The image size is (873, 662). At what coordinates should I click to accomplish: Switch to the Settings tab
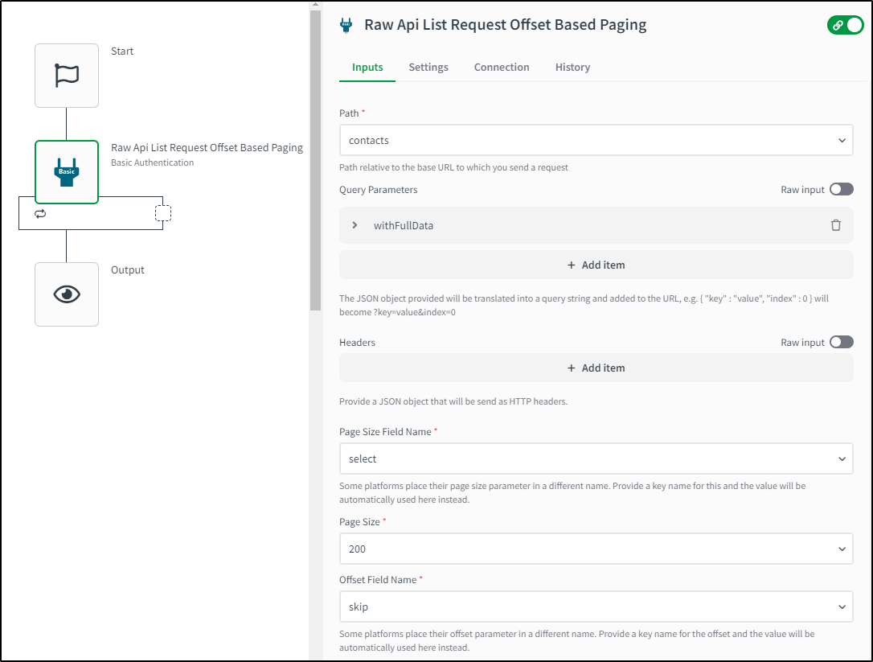pos(428,67)
